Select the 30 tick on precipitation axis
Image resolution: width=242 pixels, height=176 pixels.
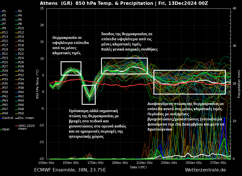point(234,46)
